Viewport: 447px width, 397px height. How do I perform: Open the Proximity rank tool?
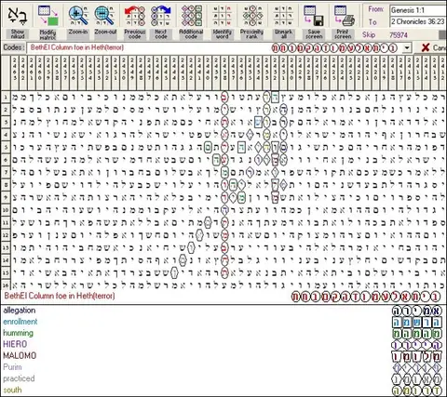click(x=252, y=16)
